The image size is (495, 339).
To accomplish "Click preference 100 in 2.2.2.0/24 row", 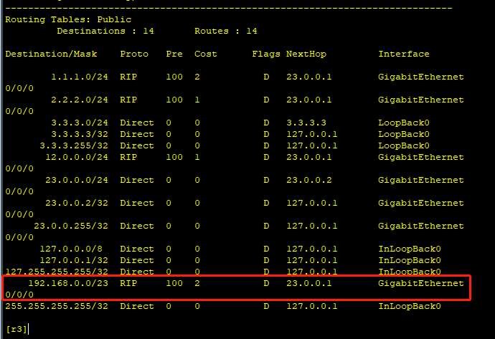I will [174, 100].
